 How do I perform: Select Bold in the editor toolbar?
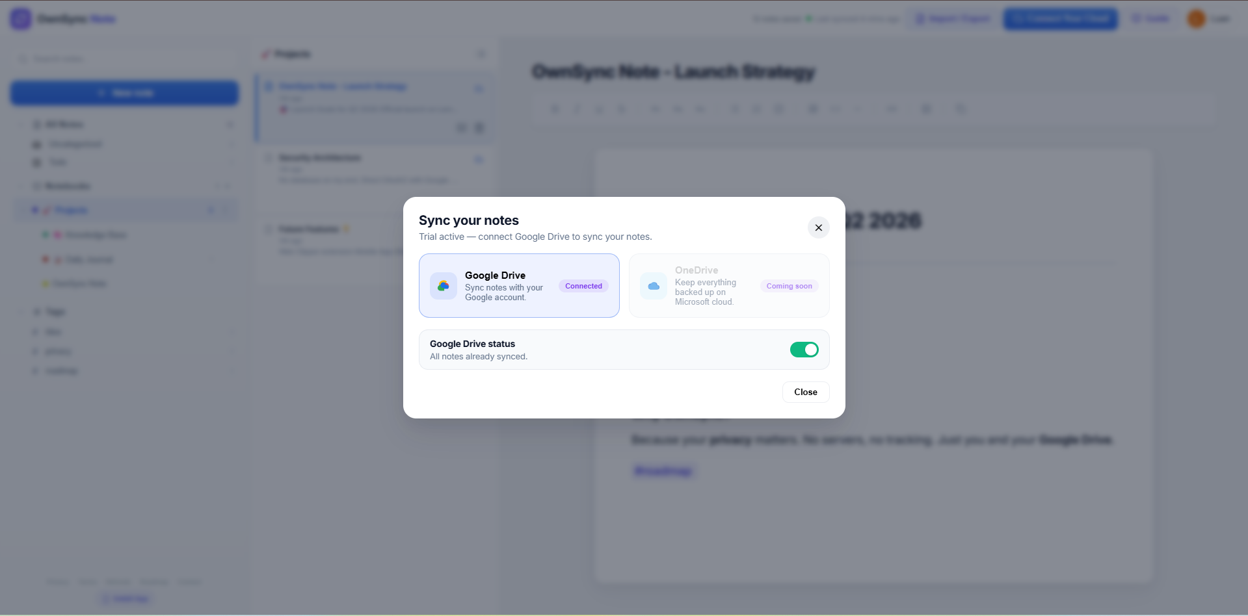(x=555, y=109)
